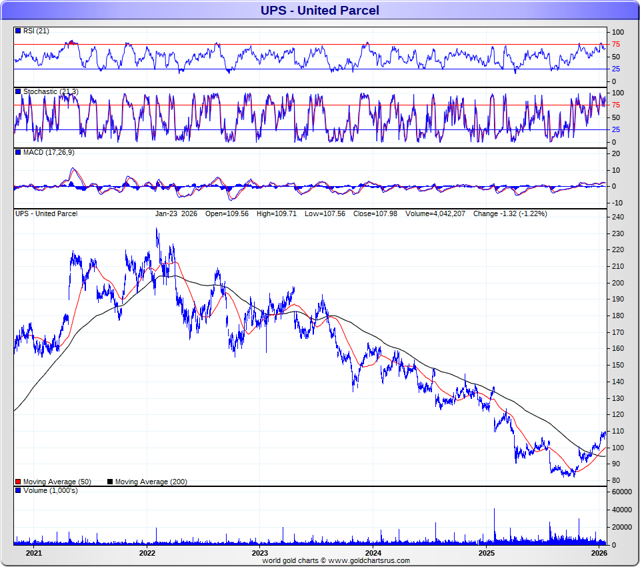Click the '2026' x-axis label
The image size is (640, 567).
599,553
